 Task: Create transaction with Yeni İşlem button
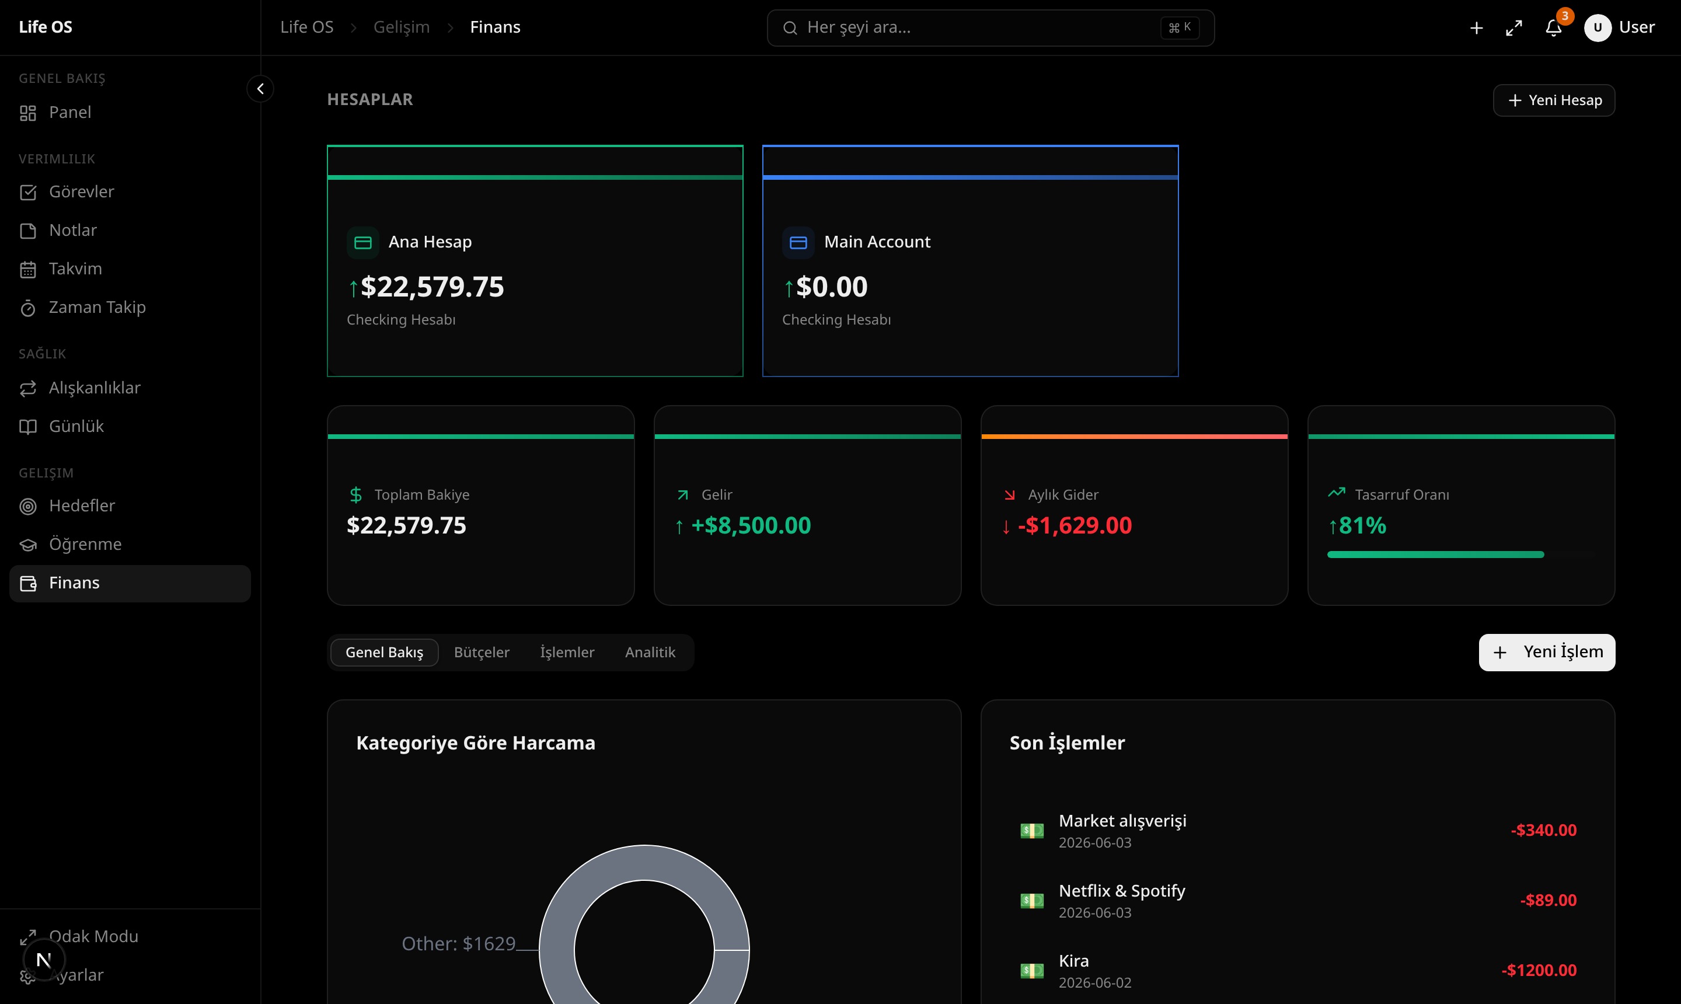[x=1547, y=652]
